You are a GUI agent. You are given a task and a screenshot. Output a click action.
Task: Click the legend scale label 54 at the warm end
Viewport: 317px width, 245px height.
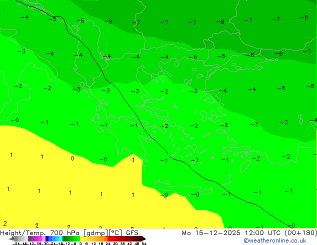click(x=144, y=243)
